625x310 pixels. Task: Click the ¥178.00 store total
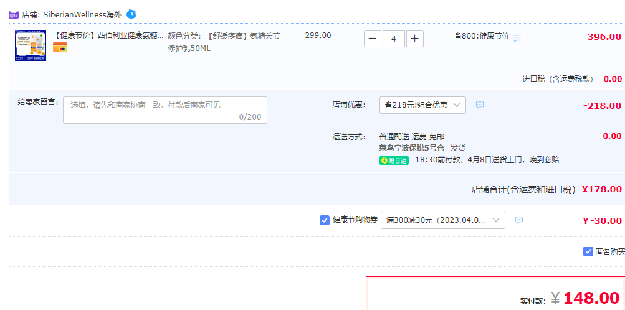[x=601, y=189]
